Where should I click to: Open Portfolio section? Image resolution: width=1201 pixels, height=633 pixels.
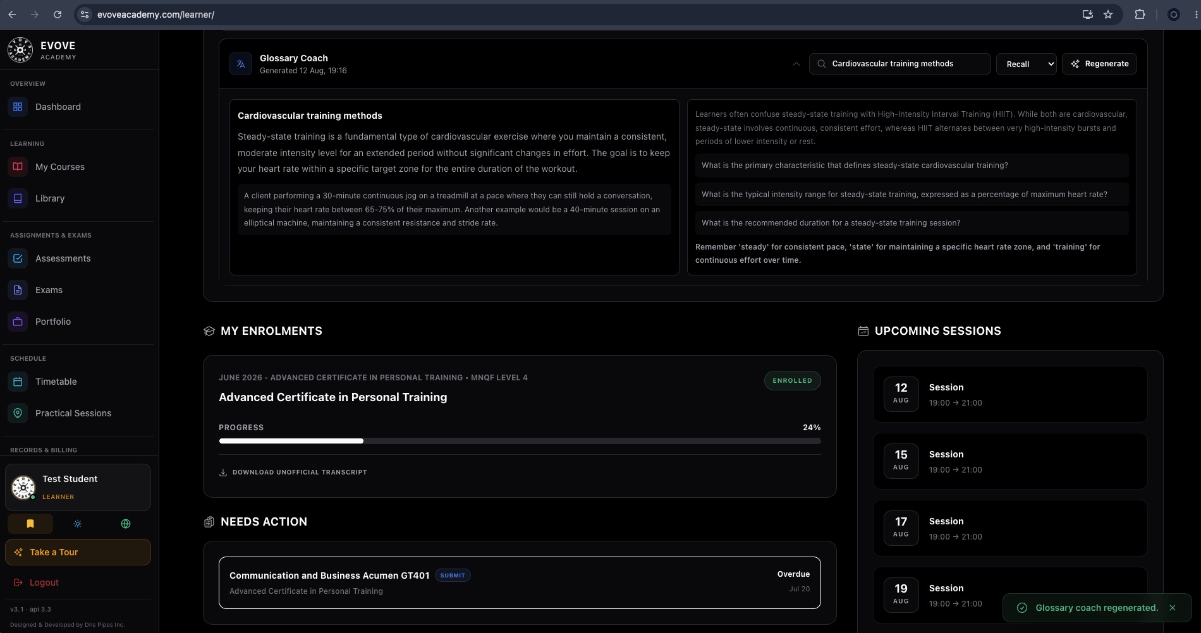point(78,322)
